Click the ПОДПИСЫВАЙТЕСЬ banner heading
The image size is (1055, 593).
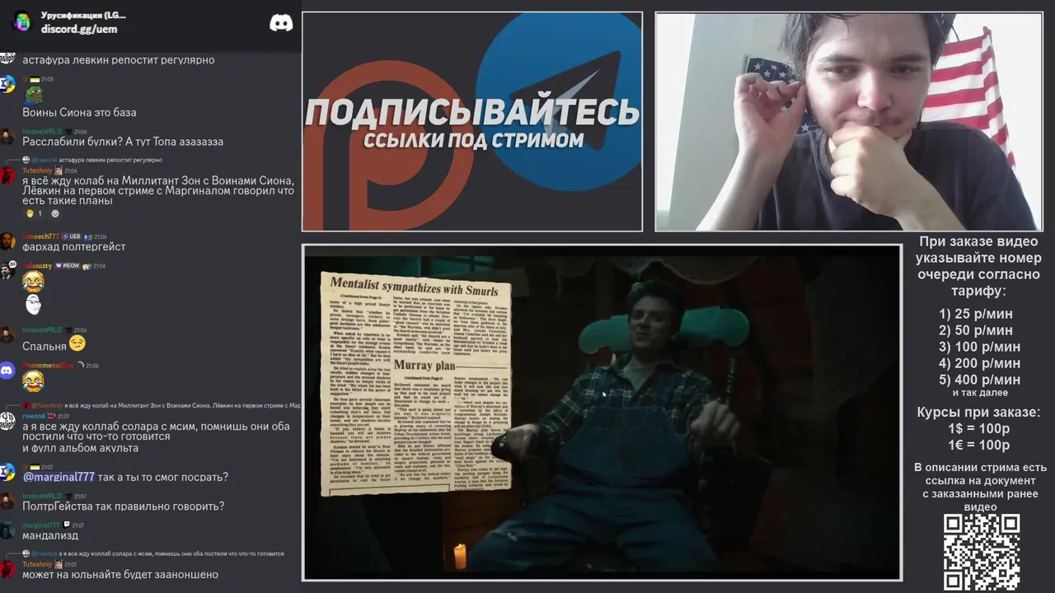[472, 112]
